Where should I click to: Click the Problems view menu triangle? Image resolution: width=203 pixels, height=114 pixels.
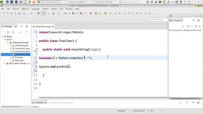coord(187,102)
